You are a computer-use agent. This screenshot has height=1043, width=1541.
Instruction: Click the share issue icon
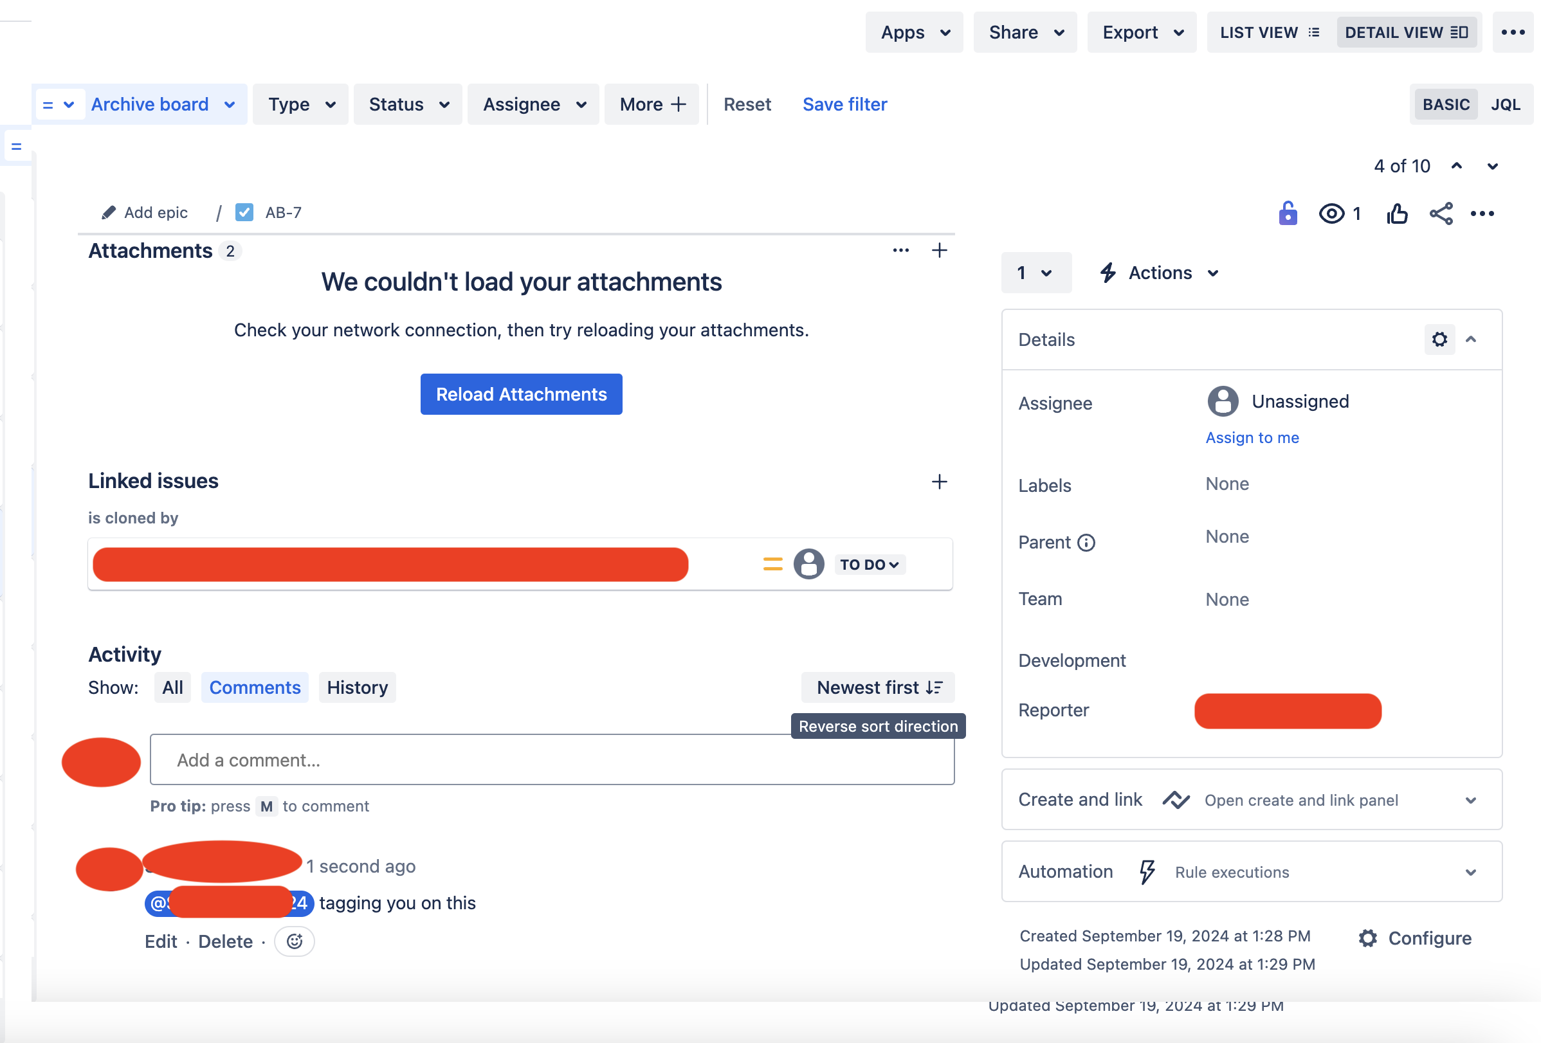(1440, 213)
